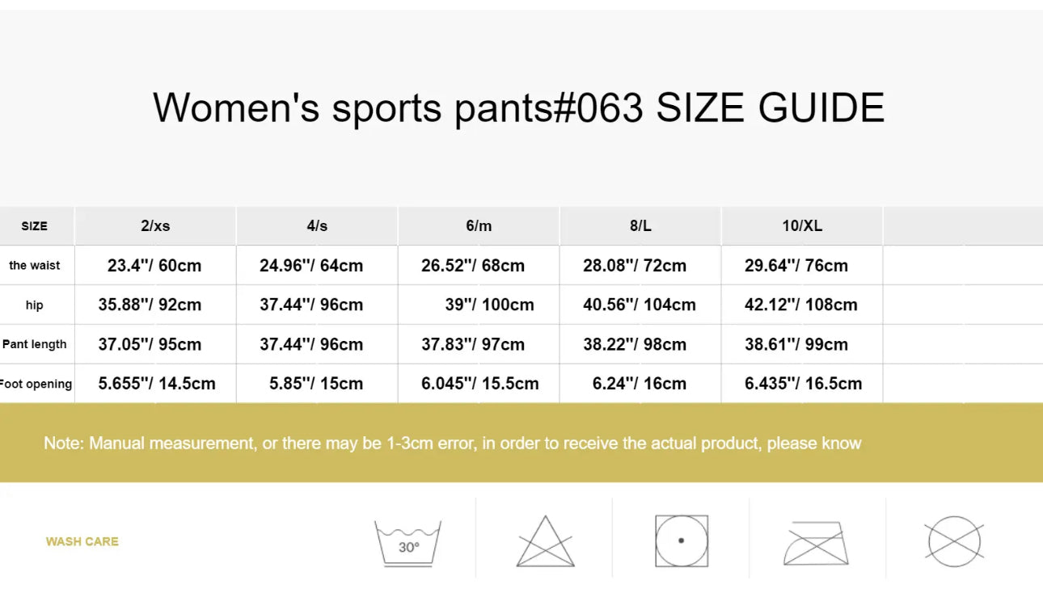Click the do-not-bleach crossed triangle icon
The image size is (1043, 593).
[545, 542]
